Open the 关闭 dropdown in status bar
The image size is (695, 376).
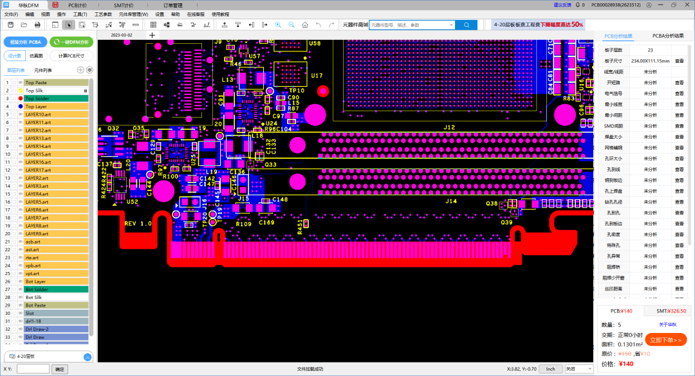[579, 369]
